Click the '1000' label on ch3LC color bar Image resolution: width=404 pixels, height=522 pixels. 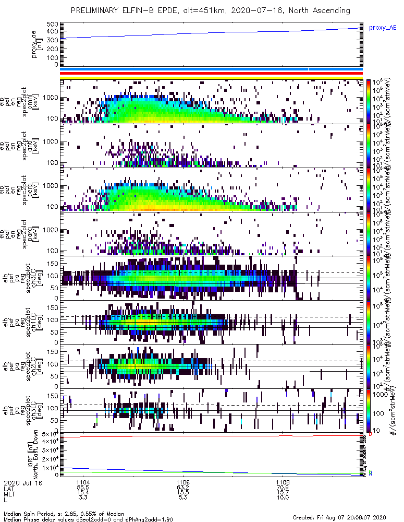(381, 395)
